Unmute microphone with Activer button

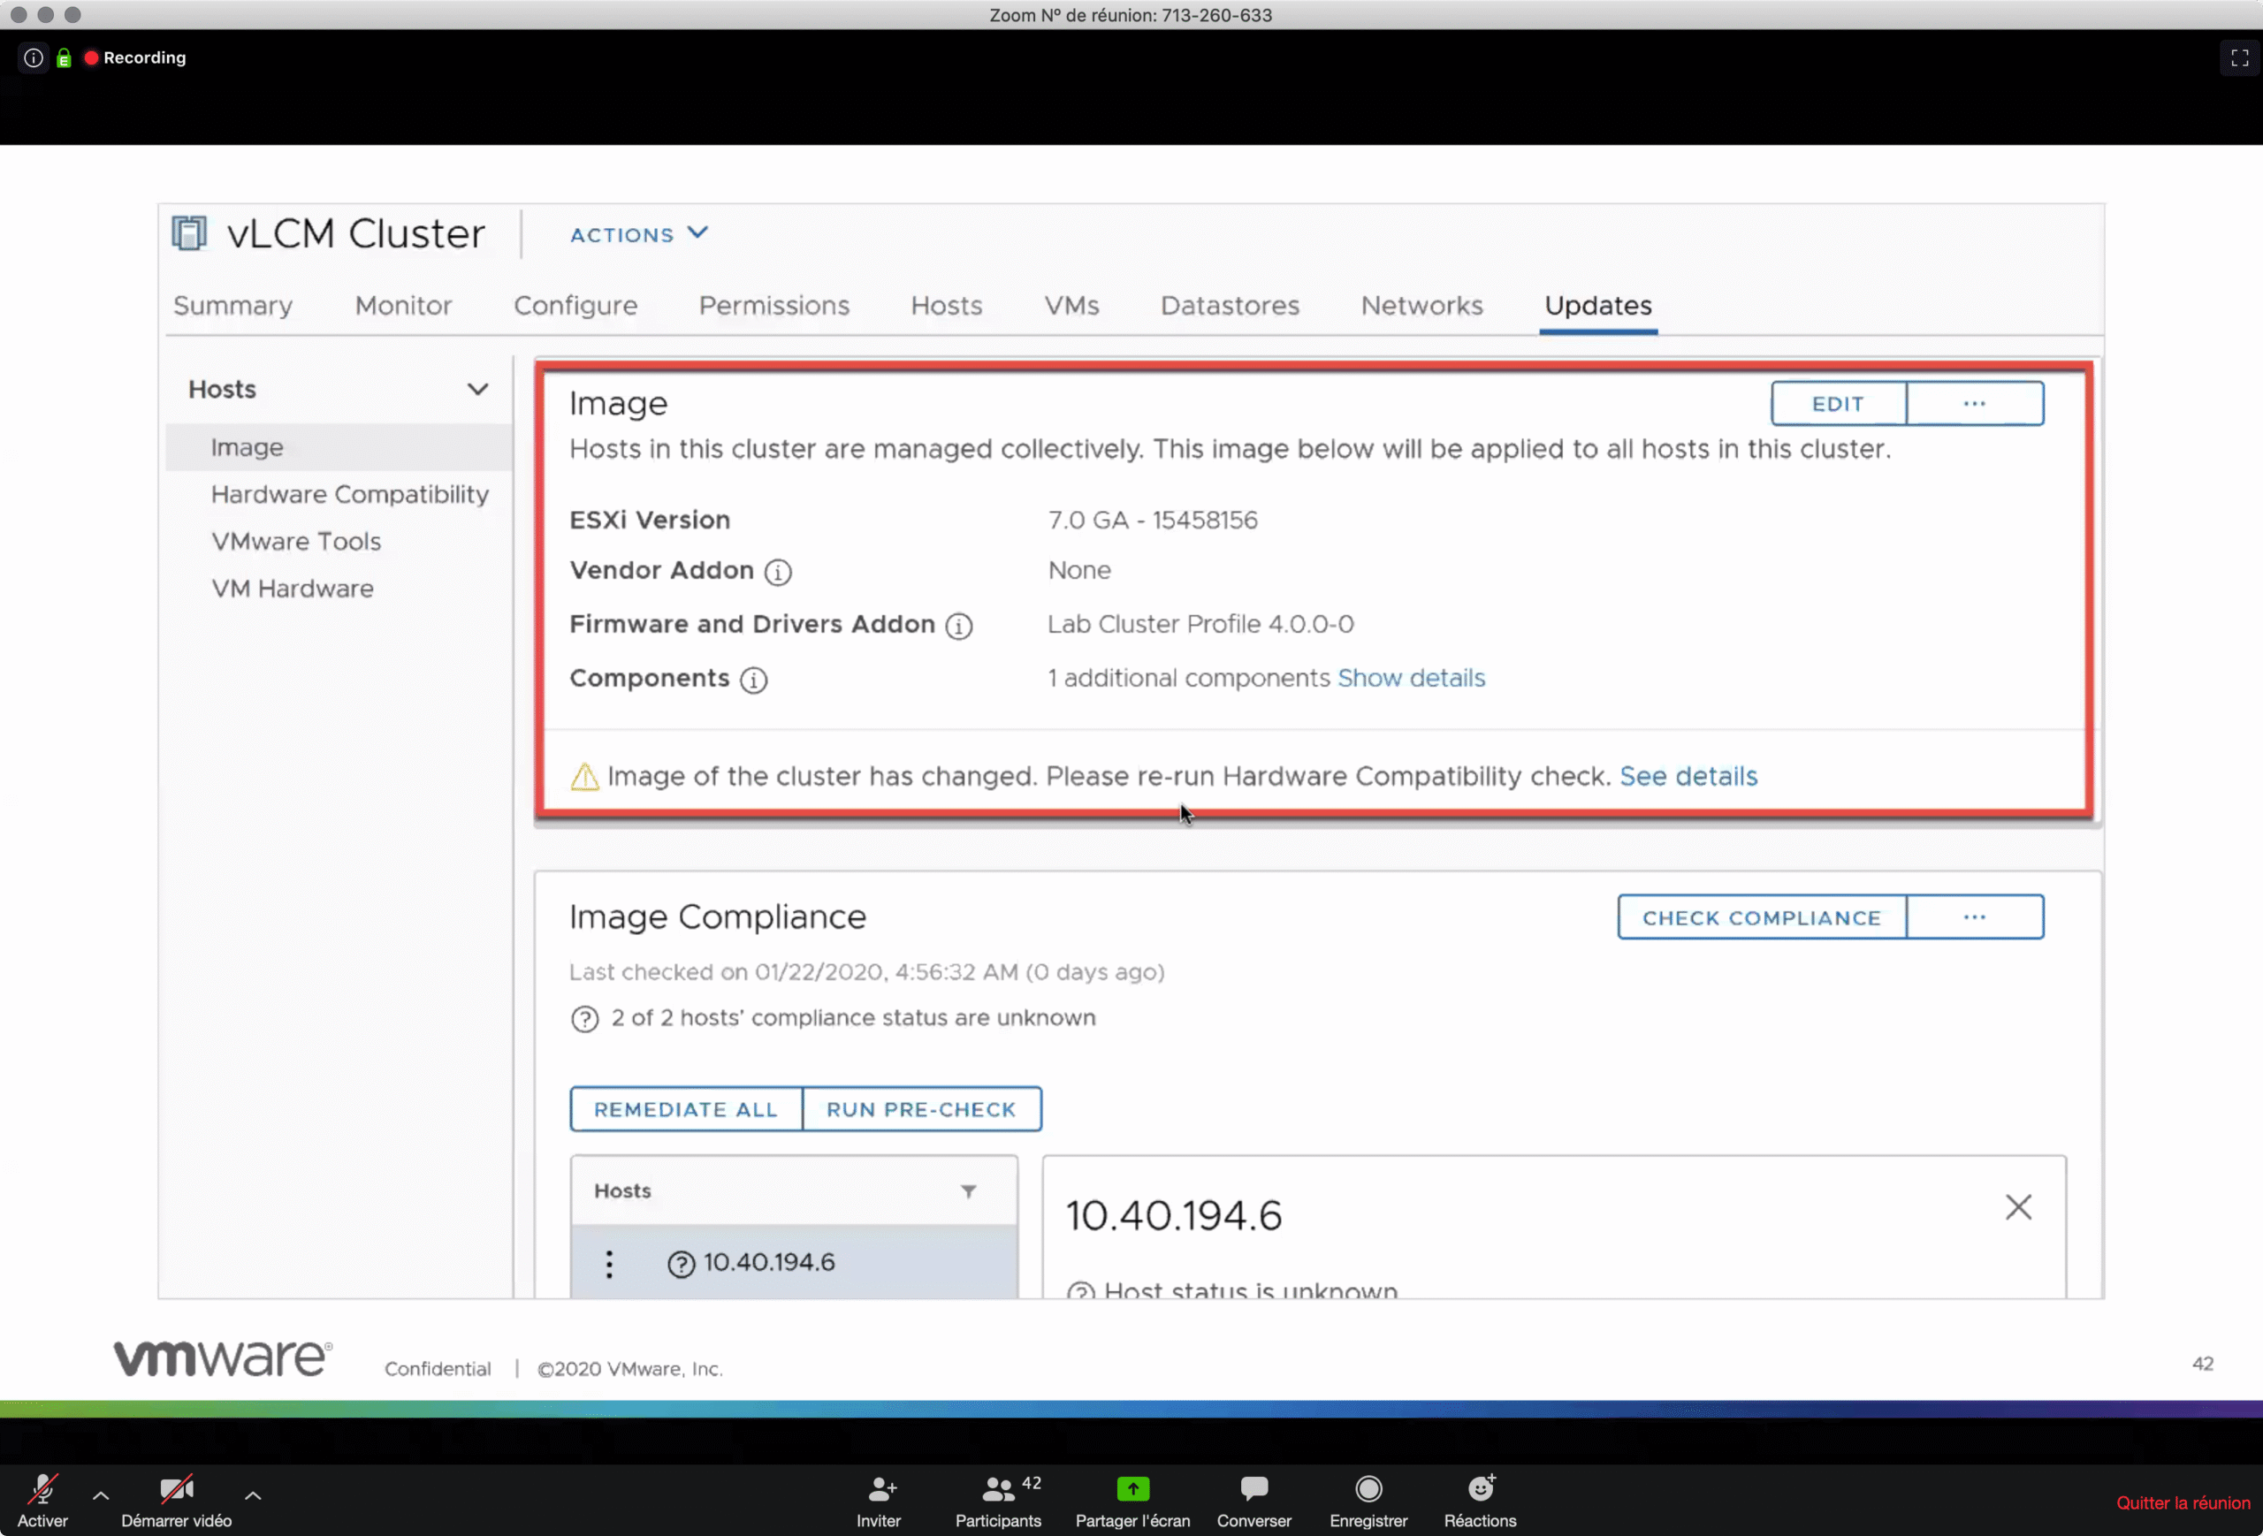42,1499
